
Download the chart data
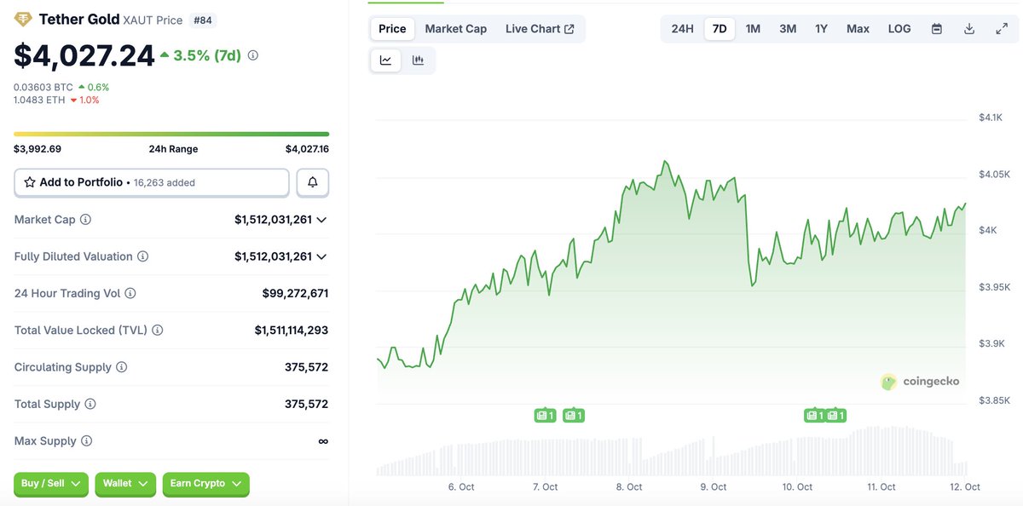(x=968, y=28)
